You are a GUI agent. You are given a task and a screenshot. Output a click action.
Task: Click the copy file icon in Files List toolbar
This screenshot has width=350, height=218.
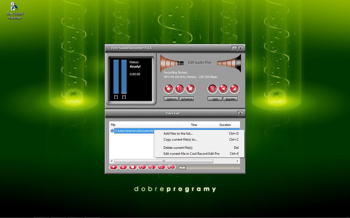click(x=171, y=167)
